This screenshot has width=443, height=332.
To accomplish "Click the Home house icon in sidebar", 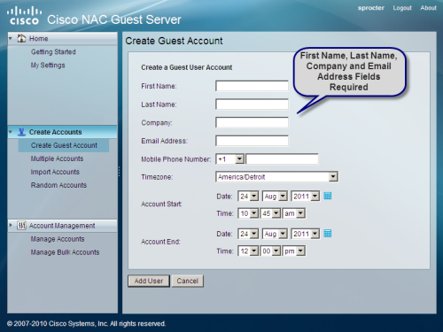I will pyautogui.click(x=21, y=38).
